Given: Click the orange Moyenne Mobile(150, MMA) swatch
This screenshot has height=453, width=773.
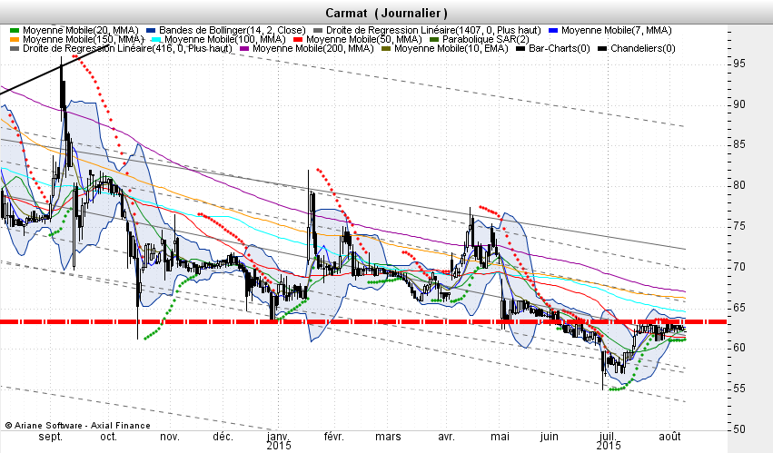Looking at the screenshot, I should [15, 39].
